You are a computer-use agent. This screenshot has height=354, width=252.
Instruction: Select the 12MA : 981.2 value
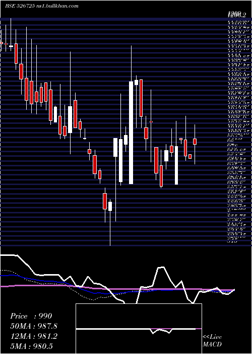coord(34,336)
